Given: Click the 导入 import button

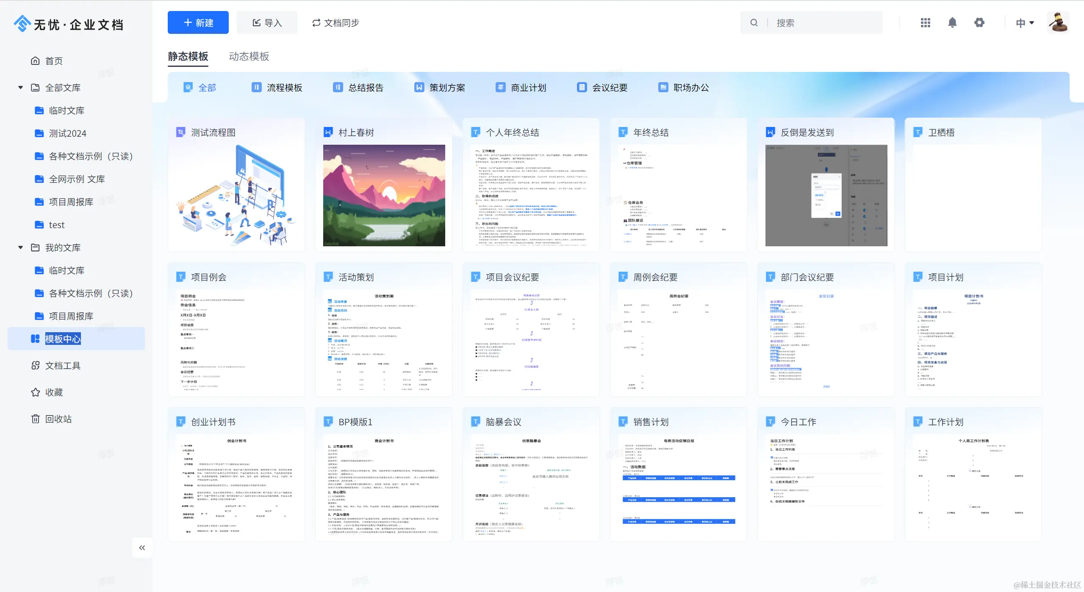Looking at the screenshot, I should [267, 23].
